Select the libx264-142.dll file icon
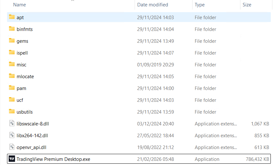 click(12, 135)
